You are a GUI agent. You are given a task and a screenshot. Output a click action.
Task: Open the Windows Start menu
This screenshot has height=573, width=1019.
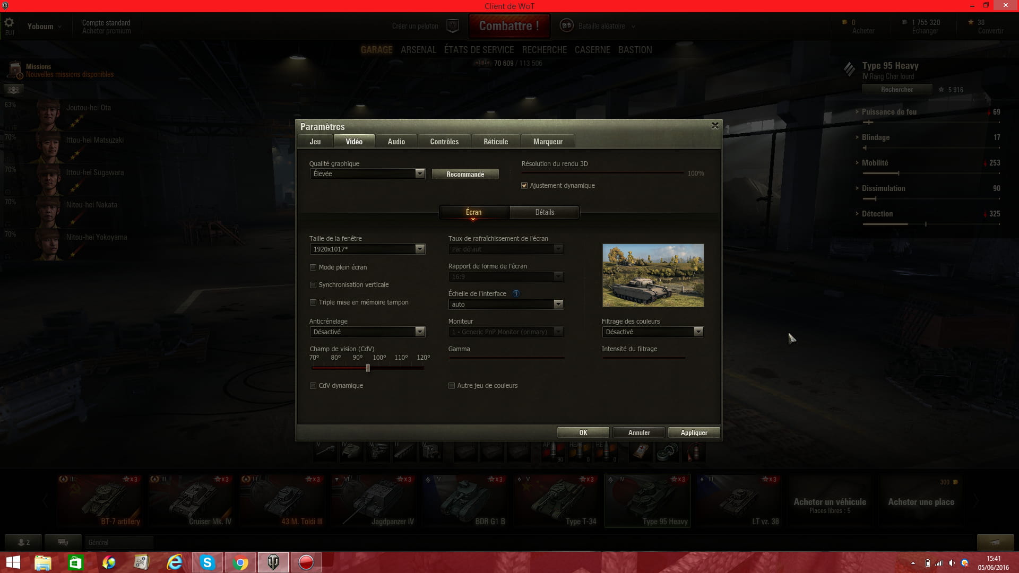[x=13, y=562]
